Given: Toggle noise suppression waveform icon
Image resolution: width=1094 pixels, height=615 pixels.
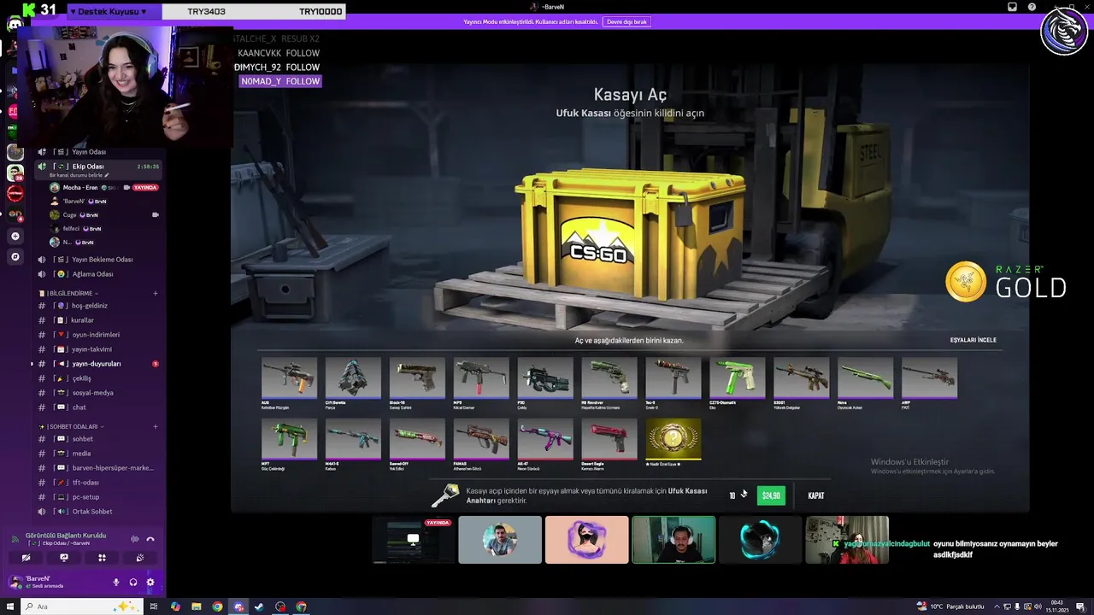Looking at the screenshot, I should (x=134, y=539).
